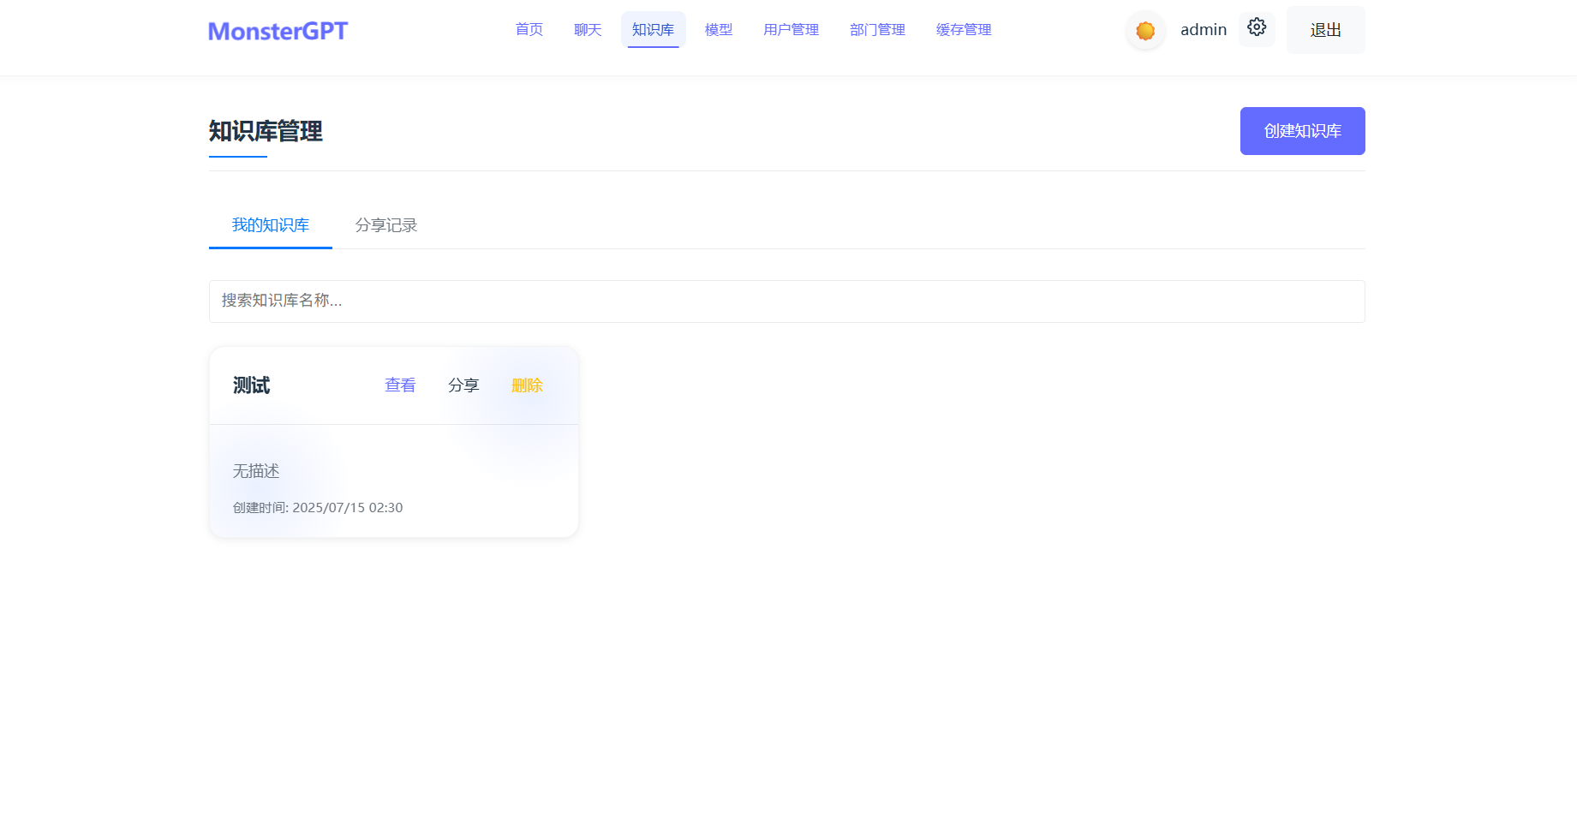This screenshot has height=818, width=1577.
Task: Open the 用户管理 nav item
Action: tap(791, 30)
